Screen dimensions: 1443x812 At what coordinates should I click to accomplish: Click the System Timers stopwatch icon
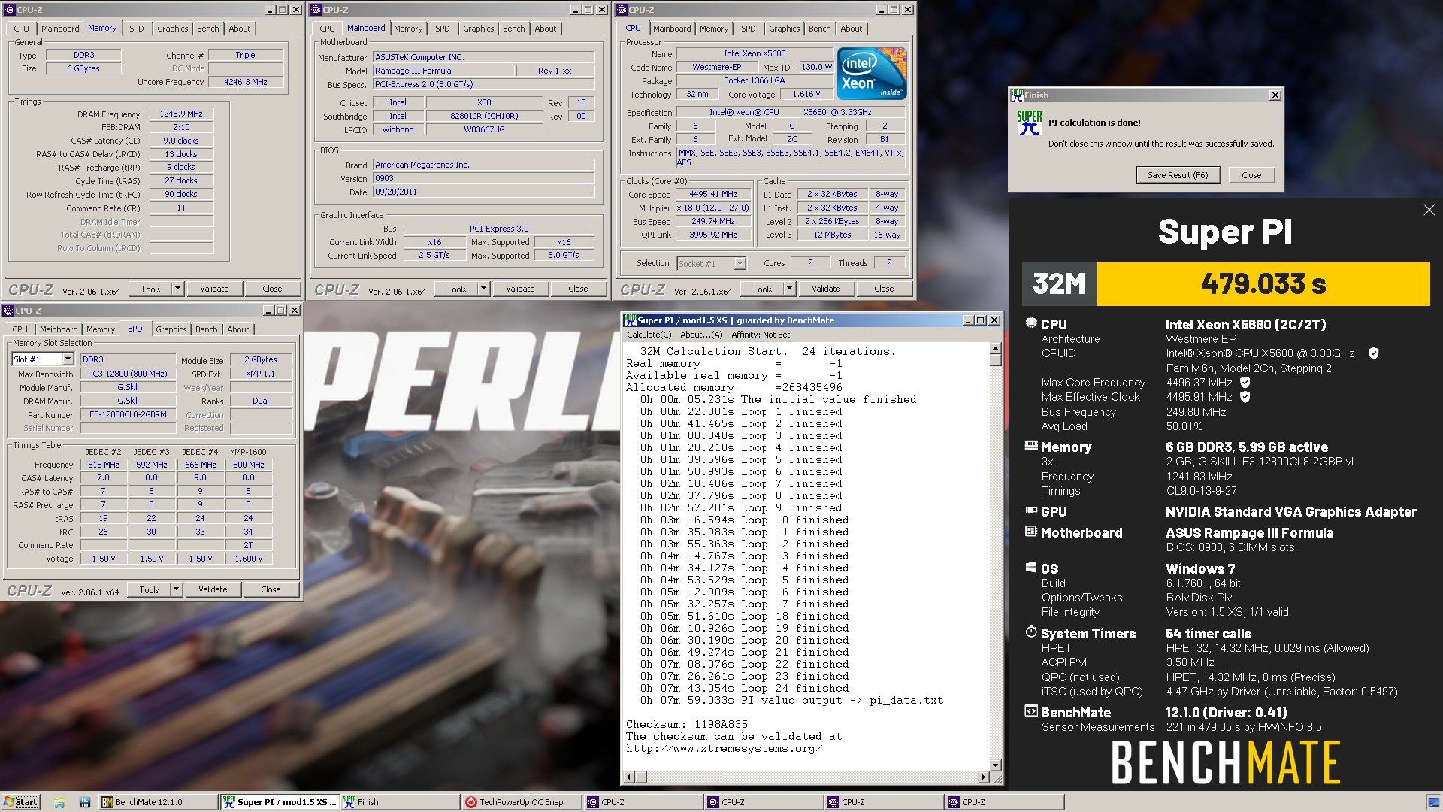(1031, 632)
